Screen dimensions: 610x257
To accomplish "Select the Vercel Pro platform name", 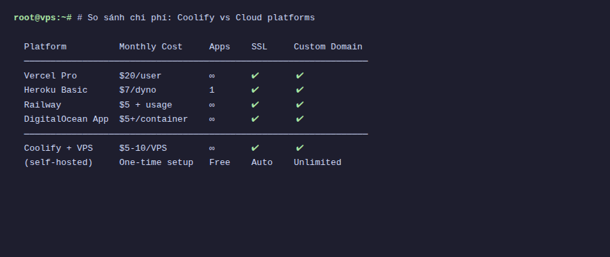I will click(51, 76).
